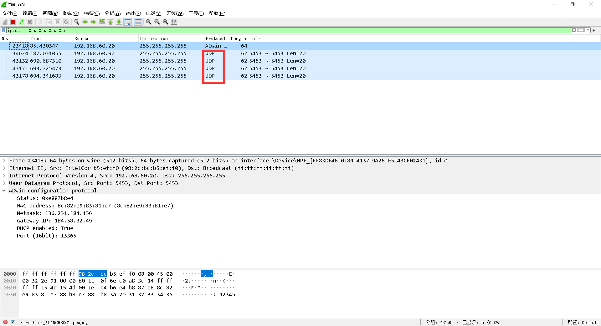Select the Gateway IP field

[54, 221]
